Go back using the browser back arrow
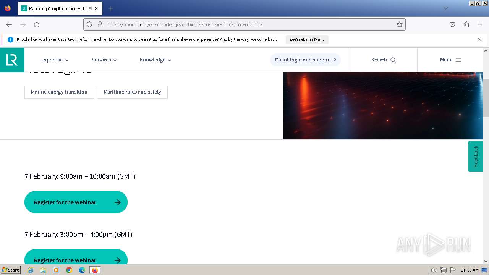 click(9, 24)
